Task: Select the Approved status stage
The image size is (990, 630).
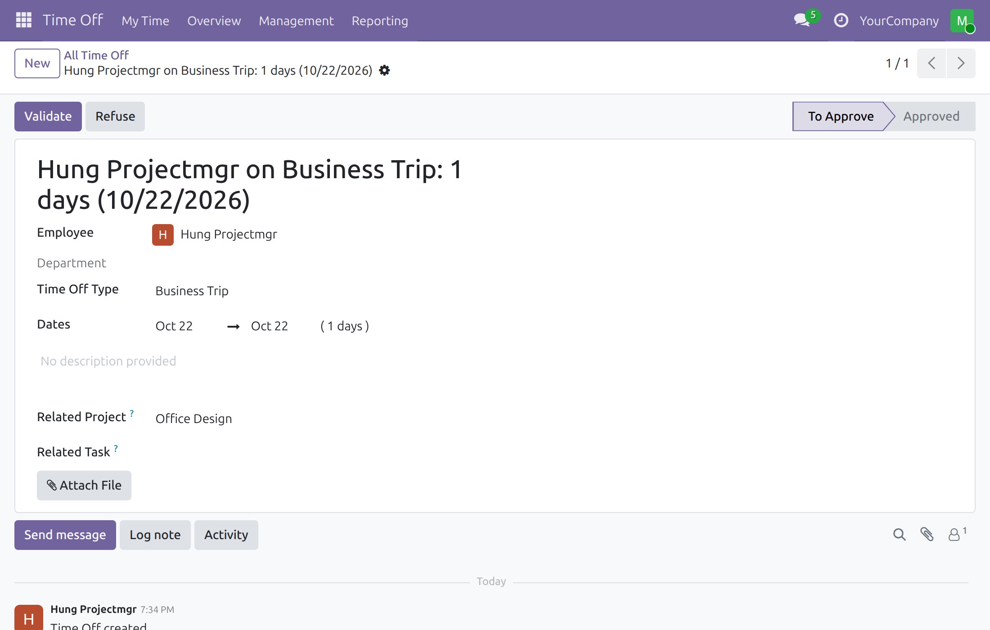Action: (x=931, y=117)
